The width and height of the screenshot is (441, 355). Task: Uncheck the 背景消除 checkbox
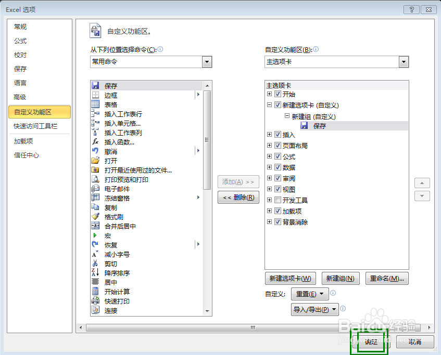(x=278, y=222)
